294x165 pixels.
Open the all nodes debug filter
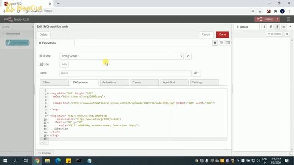tap(274, 34)
